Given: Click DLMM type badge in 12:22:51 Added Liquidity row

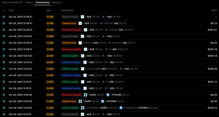Looking at the screenshot, I should [x=50, y=69].
